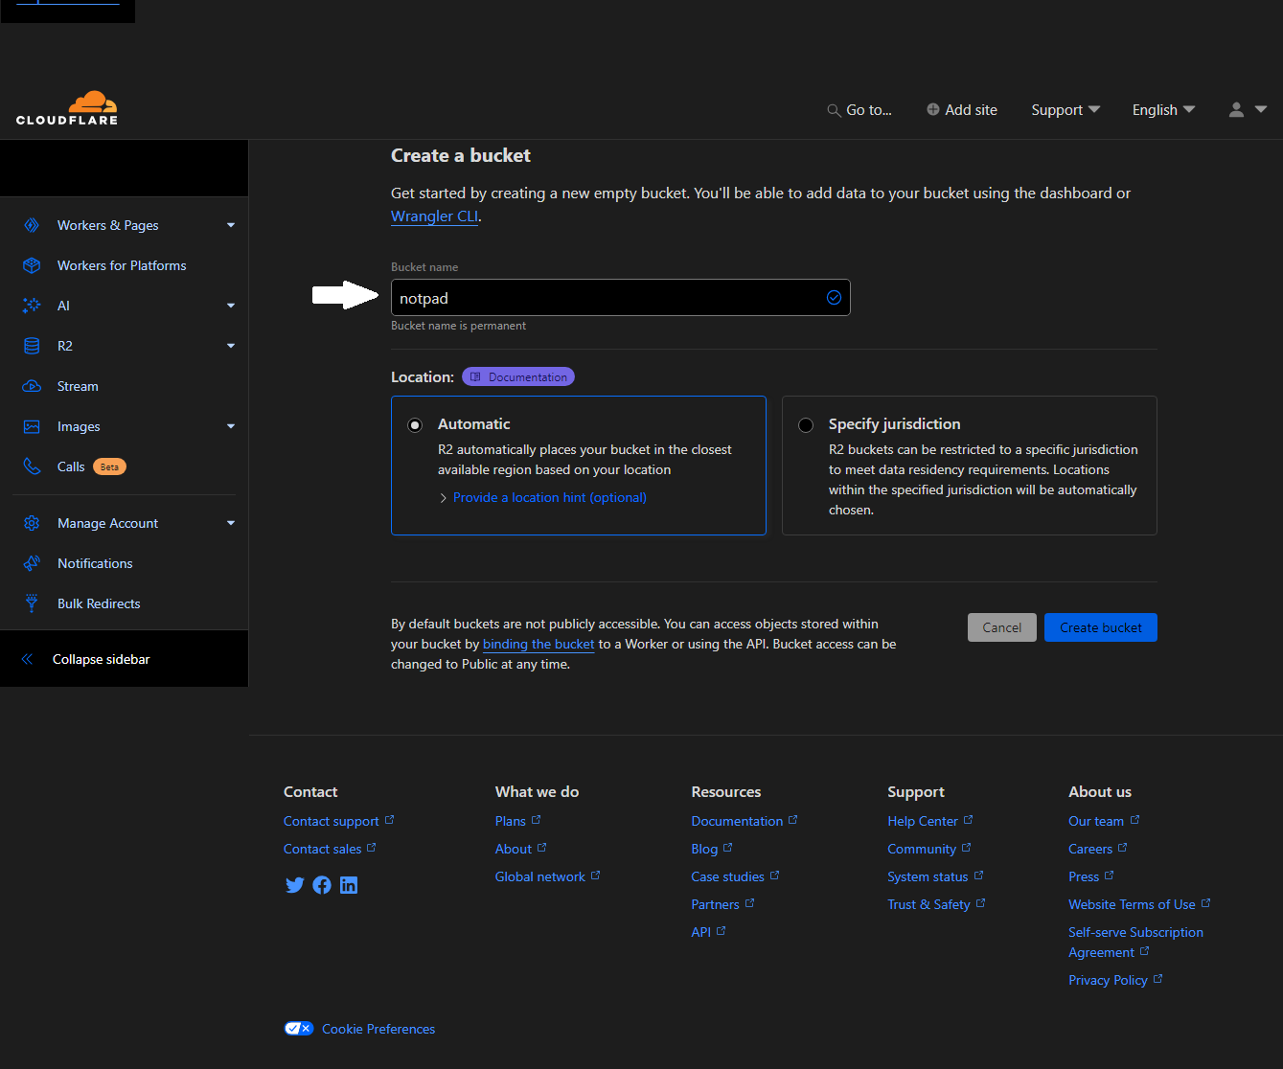Open the Facebook icon link
Image resolution: width=1283 pixels, height=1069 pixels.
pos(322,885)
